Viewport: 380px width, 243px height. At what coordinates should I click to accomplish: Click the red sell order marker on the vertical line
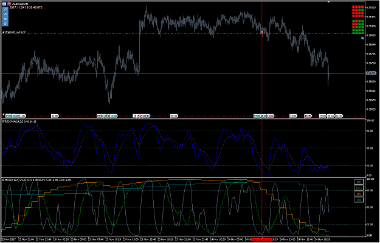262,32
